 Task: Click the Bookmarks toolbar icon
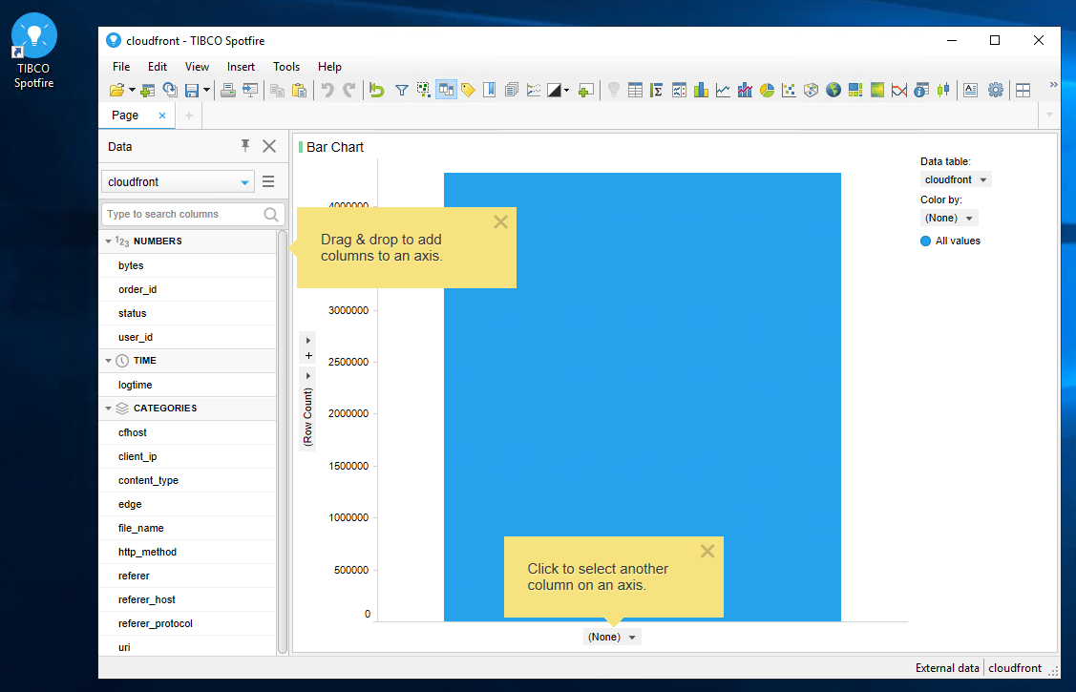(x=489, y=90)
